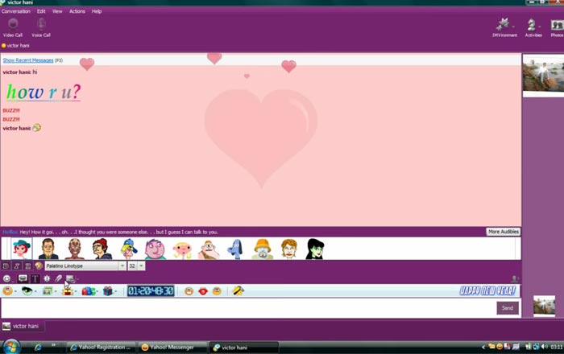This screenshot has width=564, height=354.
Task: Toggle underline text formatting
Action: (27, 266)
